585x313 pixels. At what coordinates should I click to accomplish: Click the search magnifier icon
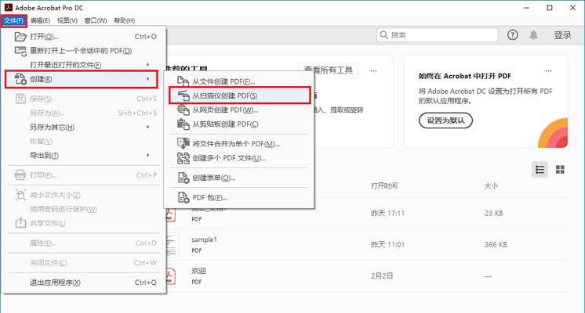coord(384,35)
